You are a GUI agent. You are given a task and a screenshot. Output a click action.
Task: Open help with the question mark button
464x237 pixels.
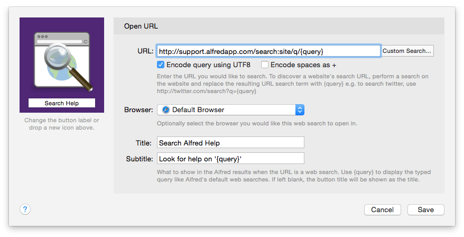25,209
